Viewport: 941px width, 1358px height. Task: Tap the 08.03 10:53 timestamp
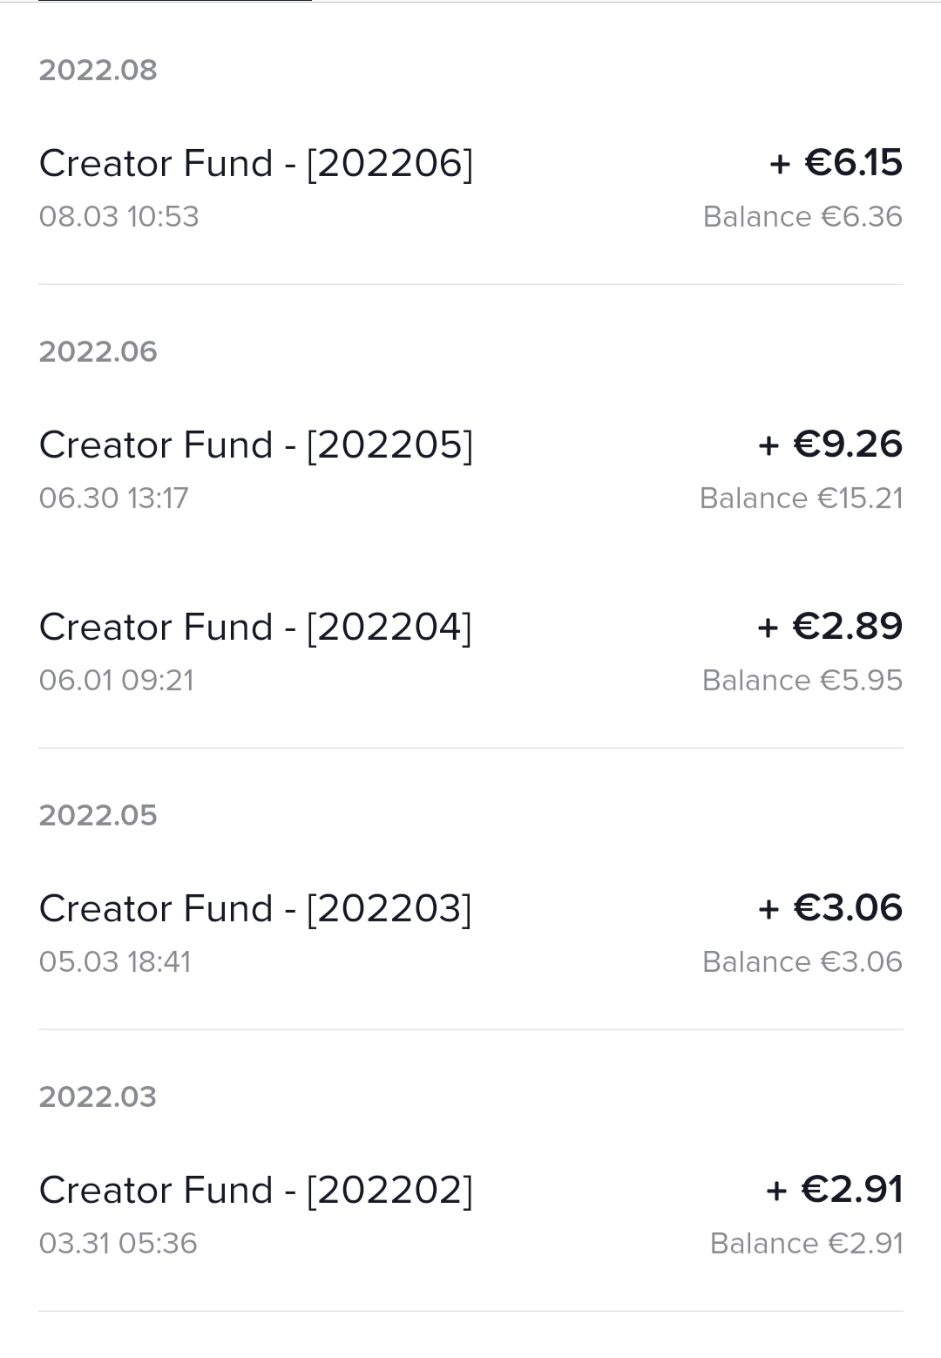point(119,217)
